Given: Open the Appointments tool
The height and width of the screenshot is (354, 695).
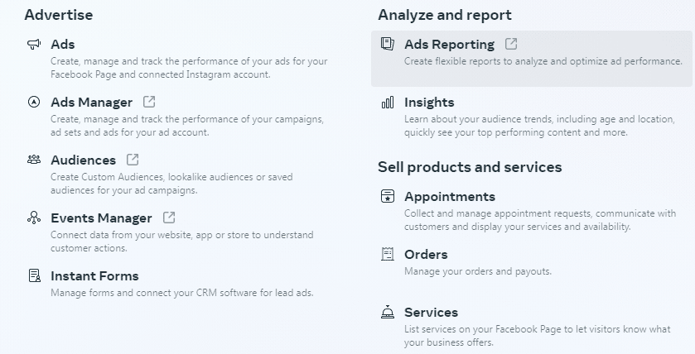Looking at the screenshot, I should click(450, 197).
